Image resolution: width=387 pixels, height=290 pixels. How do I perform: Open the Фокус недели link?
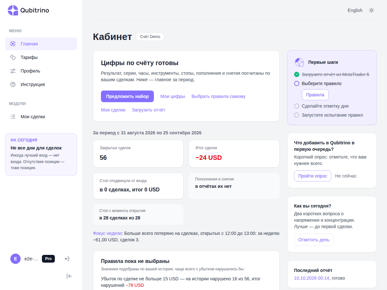[x=107, y=233]
